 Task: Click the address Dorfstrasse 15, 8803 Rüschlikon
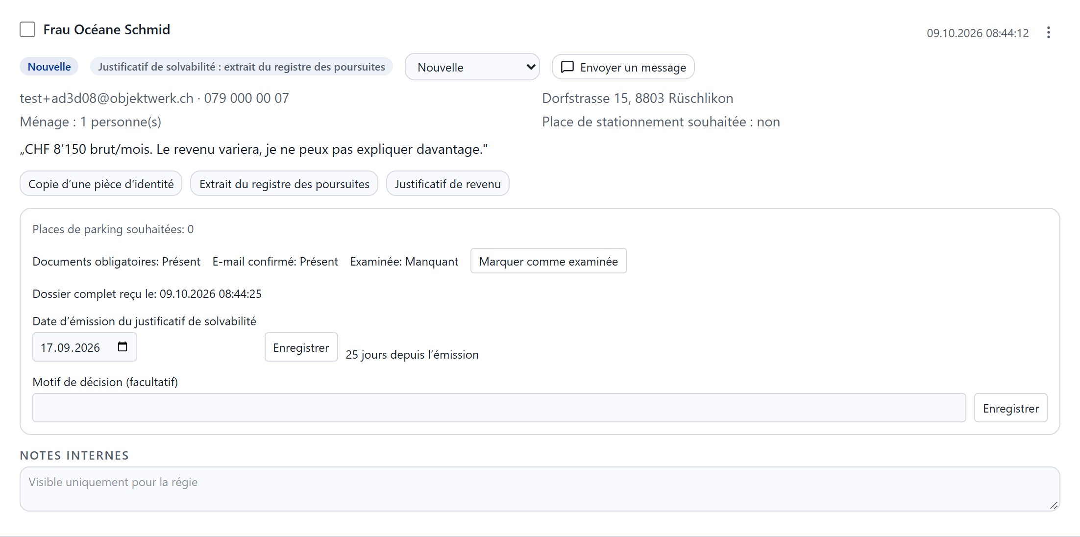(x=638, y=98)
